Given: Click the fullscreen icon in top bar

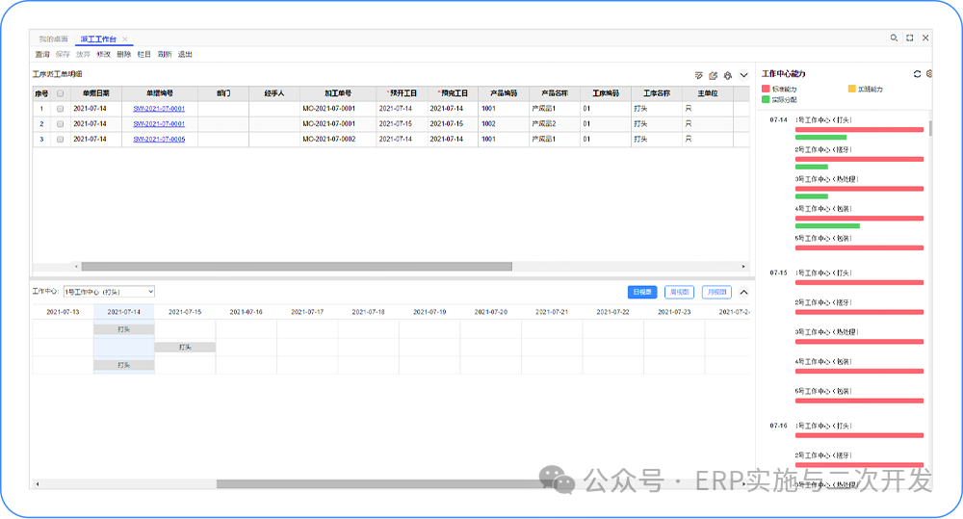Looking at the screenshot, I should (909, 39).
